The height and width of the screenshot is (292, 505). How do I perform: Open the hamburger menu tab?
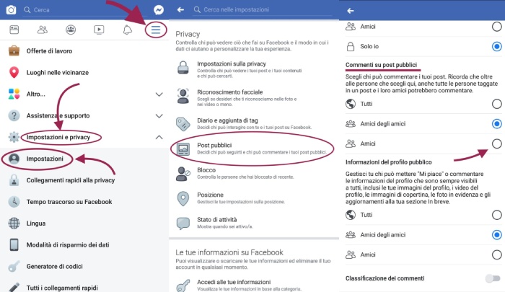click(156, 30)
